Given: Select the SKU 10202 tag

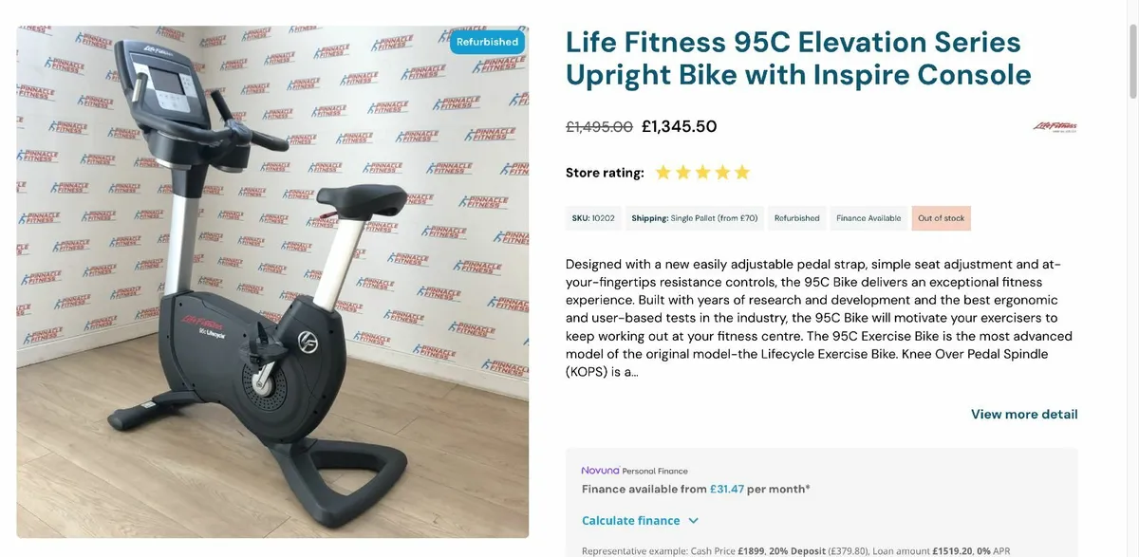Looking at the screenshot, I should point(593,218).
